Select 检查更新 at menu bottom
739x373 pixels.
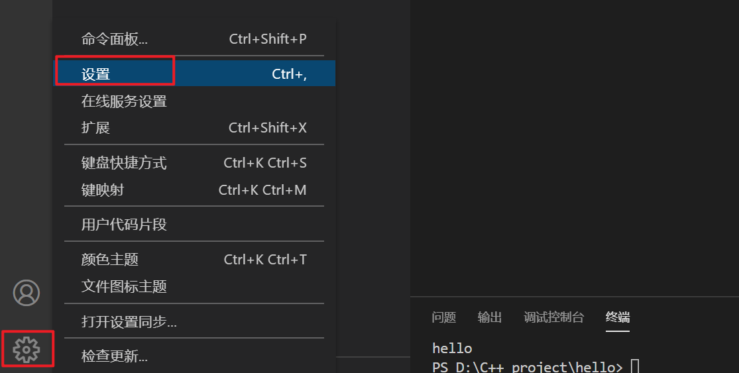(x=194, y=356)
